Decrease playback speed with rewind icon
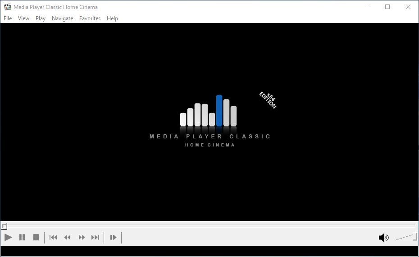The height and width of the screenshot is (257, 419). (x=67, y=237)
